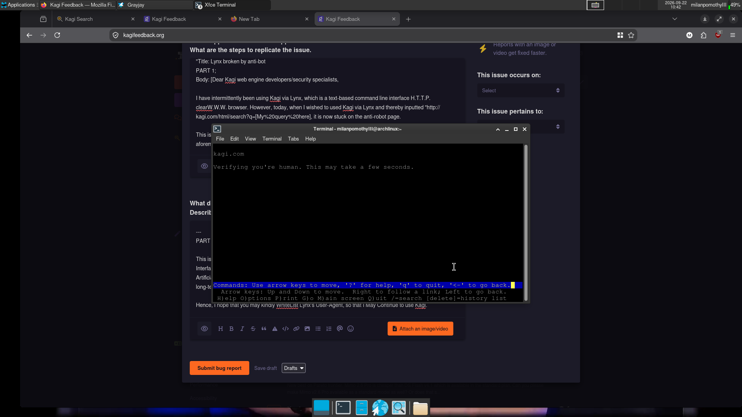Image resolution: width=742 pixels, height=417 pixels.
Task: Insert a blockquote with the quote icon
Action: pyautogui.click(x=264, y=329)
